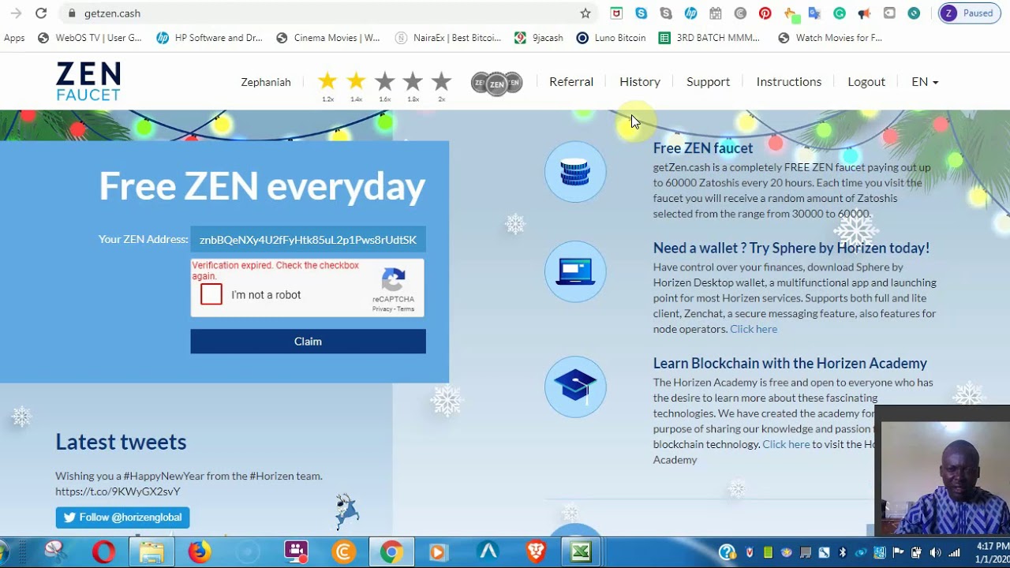
Task: Open the Watch Movies for F... bookmark
Action: 830,38
